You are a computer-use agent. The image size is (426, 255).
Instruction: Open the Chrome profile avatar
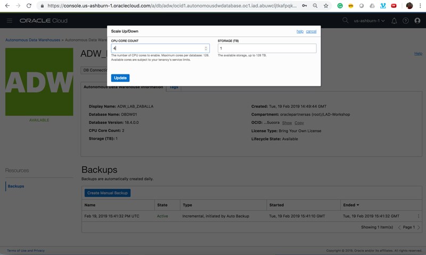tap(409, 6)
